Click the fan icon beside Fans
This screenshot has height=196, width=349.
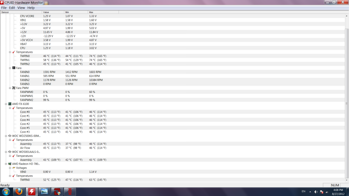14,68
